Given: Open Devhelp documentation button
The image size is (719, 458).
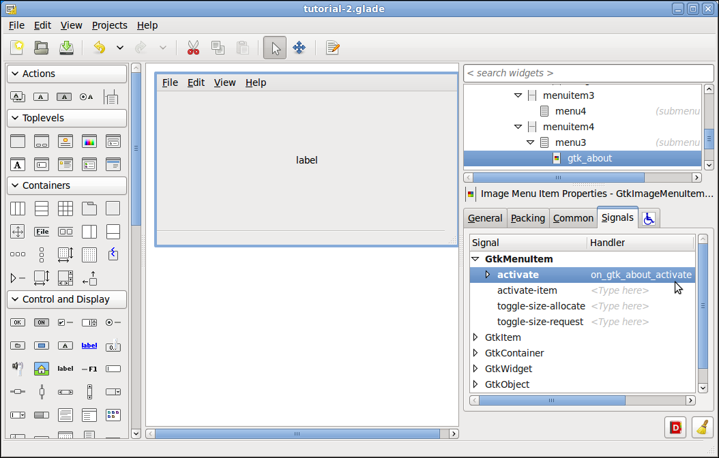Looking at the screenshot, I should pos(675,427).
